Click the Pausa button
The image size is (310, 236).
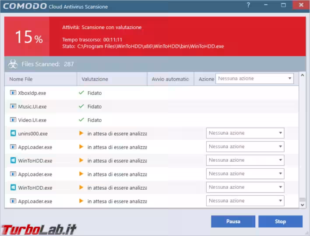coord(233,222)
